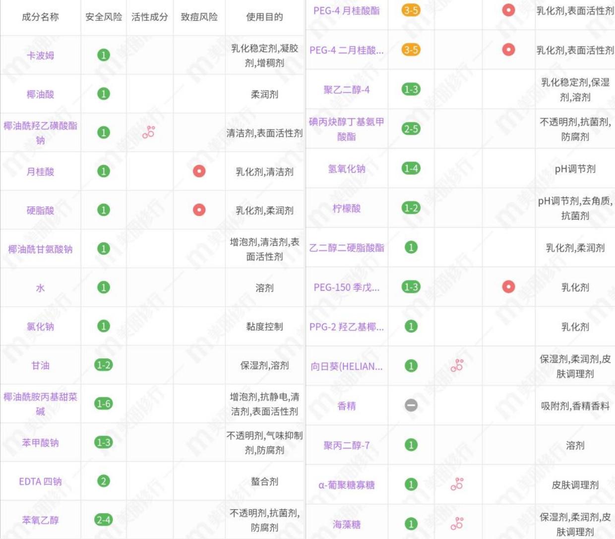Open the 聚丙二醇-7 ingredient link
This screenshot has height=539, width=615.
pyautogui.click(x=346, y=445)
